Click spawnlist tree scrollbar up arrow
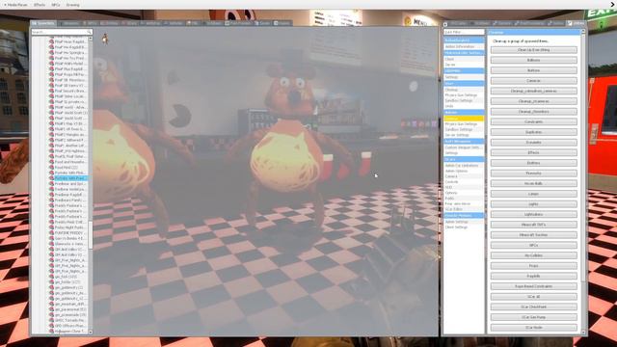This screenshot has height=347, width=617. 91,39
